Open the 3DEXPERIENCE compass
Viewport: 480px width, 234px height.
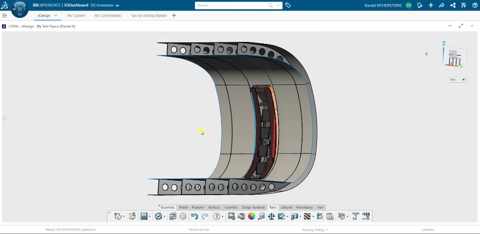(x=19, y=9)
